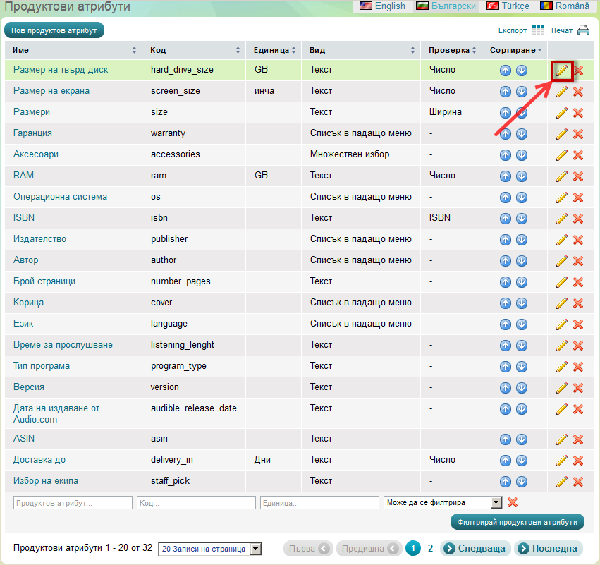Go to page 2 of results
Image resolution: width=600 pixels, height=565 pixels.
pyautogui.click(x=431, y=548)
